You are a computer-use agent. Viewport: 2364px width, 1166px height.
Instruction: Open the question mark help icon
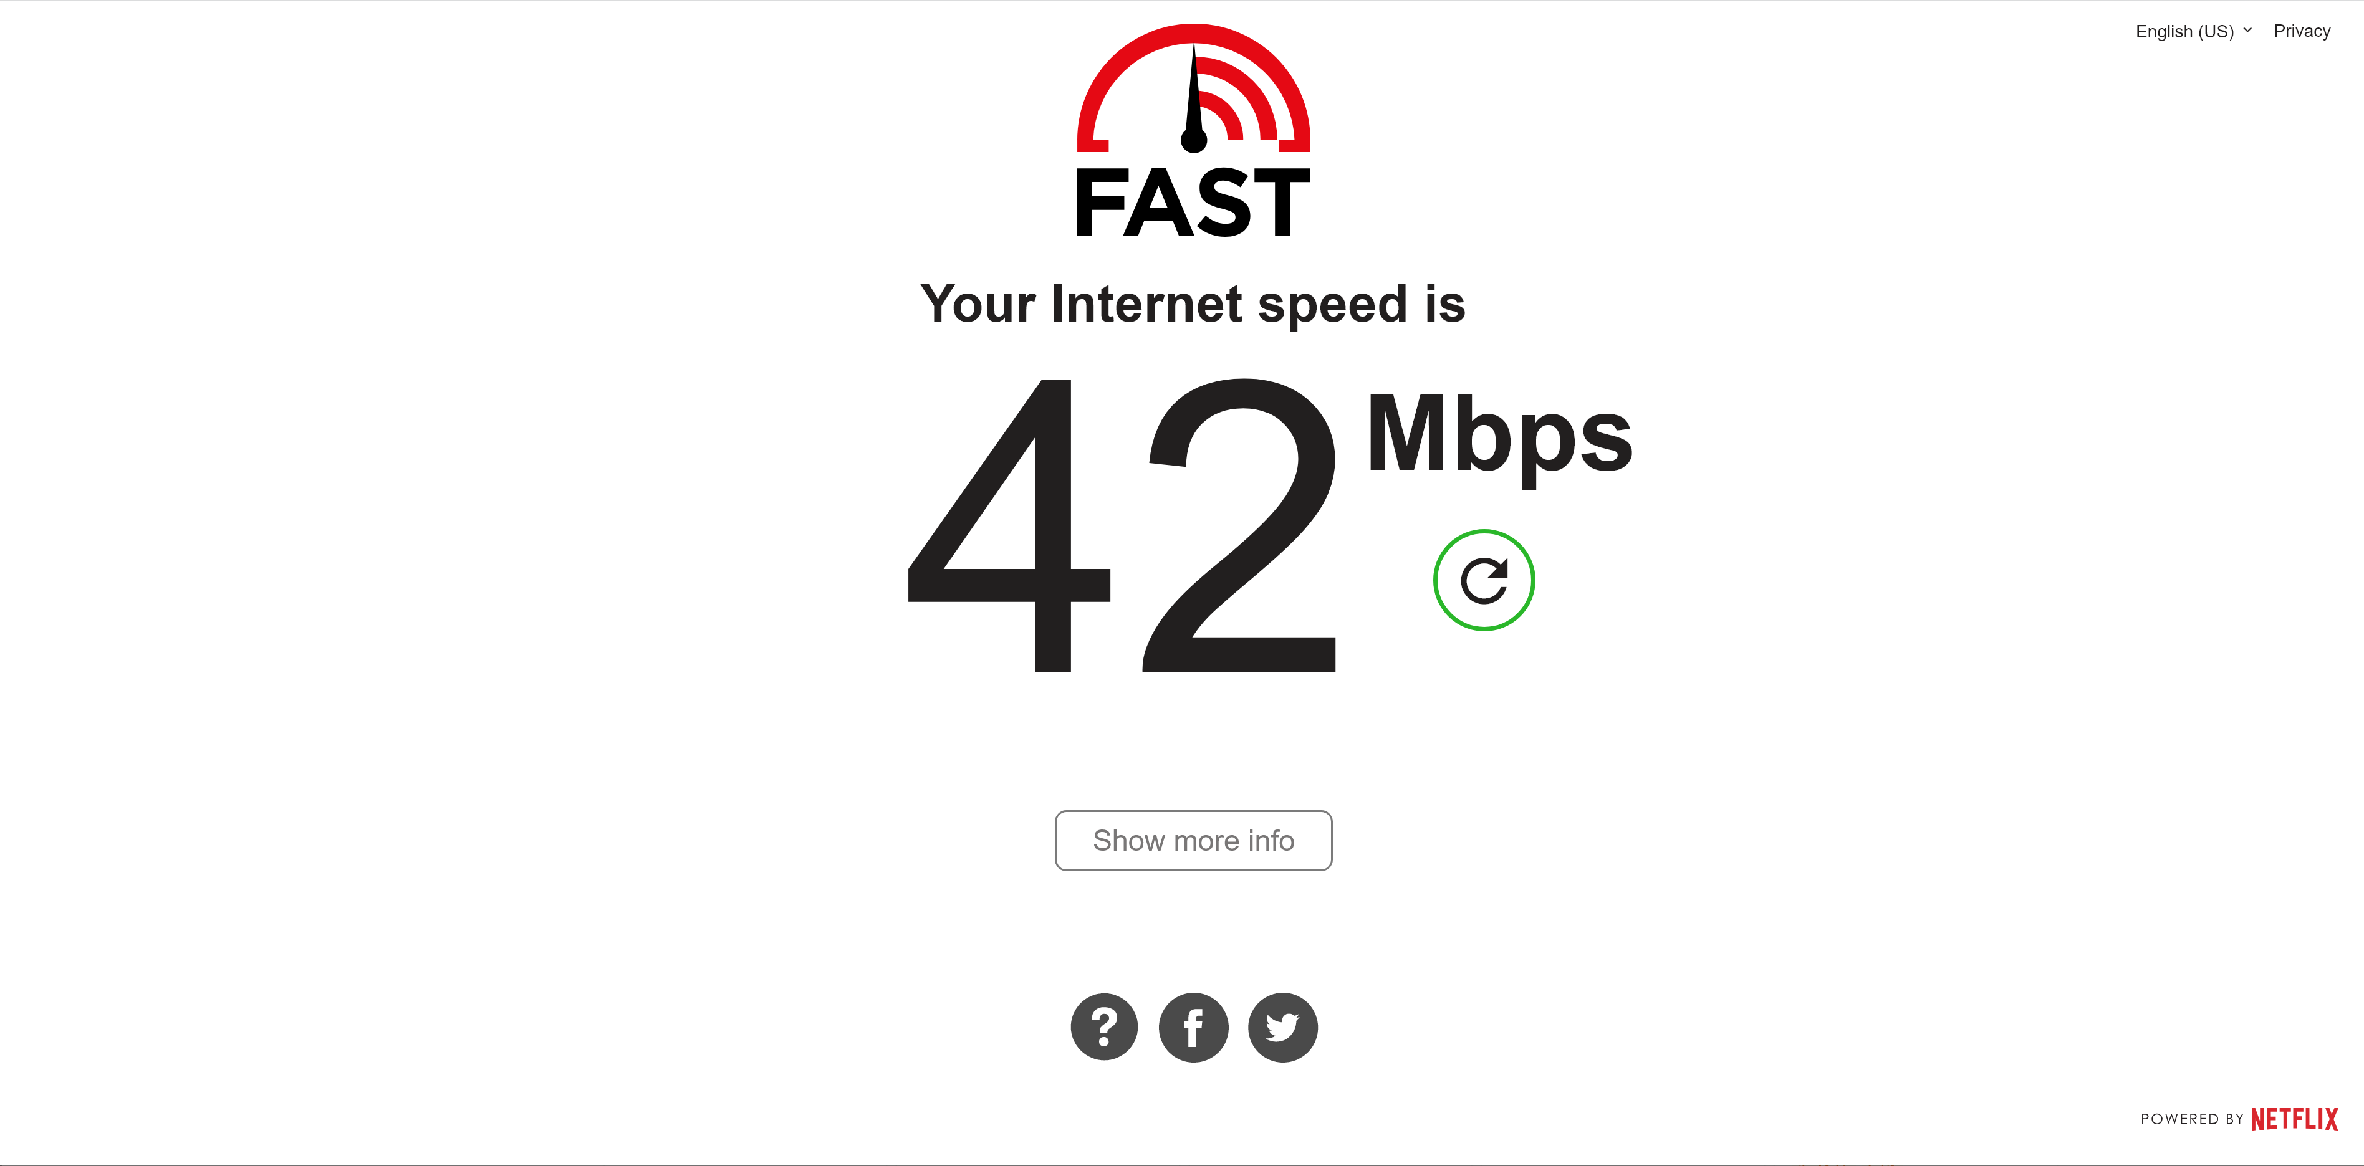point(1104,1026)
